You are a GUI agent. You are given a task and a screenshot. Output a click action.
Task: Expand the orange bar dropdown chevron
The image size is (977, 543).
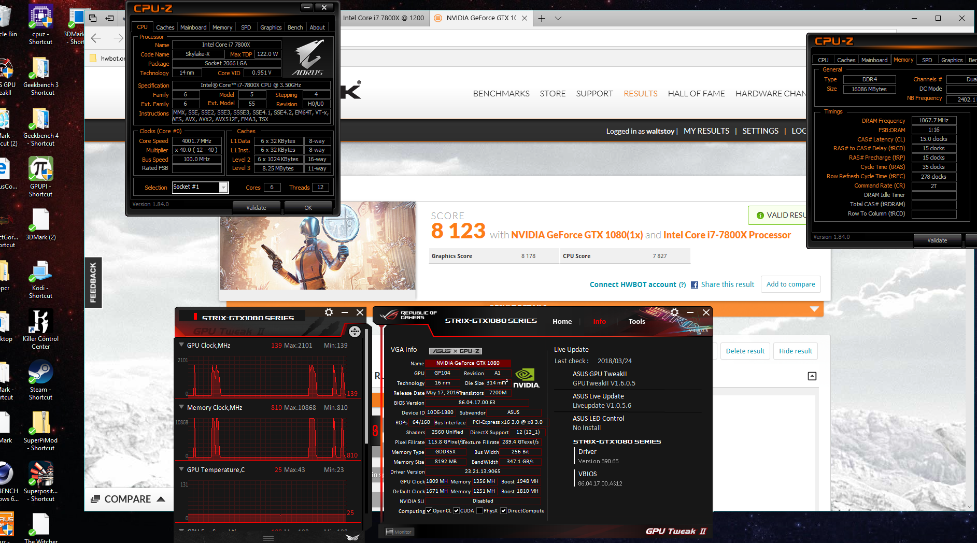click(x=814, y=309)
